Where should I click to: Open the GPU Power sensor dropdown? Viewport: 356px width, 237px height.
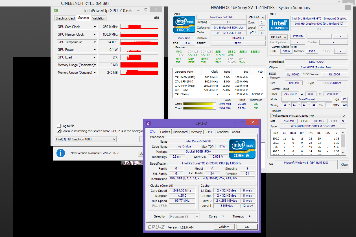(95, 50)
